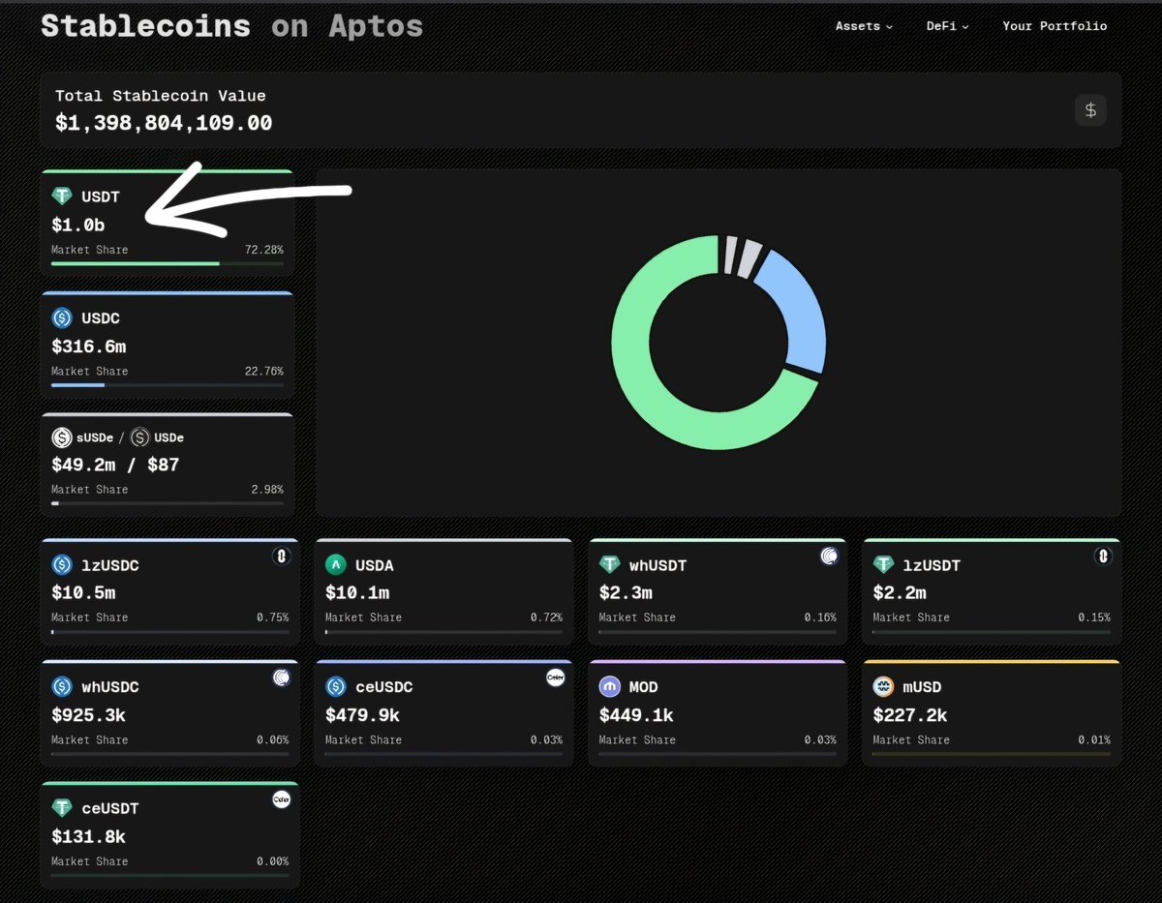This screenshot has height=903, width=1162.
Task: Click the ceUSDC coin icon
Action: (x=336, y=686)
